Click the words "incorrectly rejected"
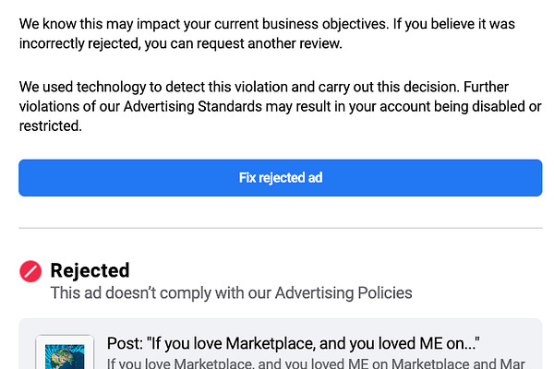Viewport: 554px width, 369px height. [79, 43]
